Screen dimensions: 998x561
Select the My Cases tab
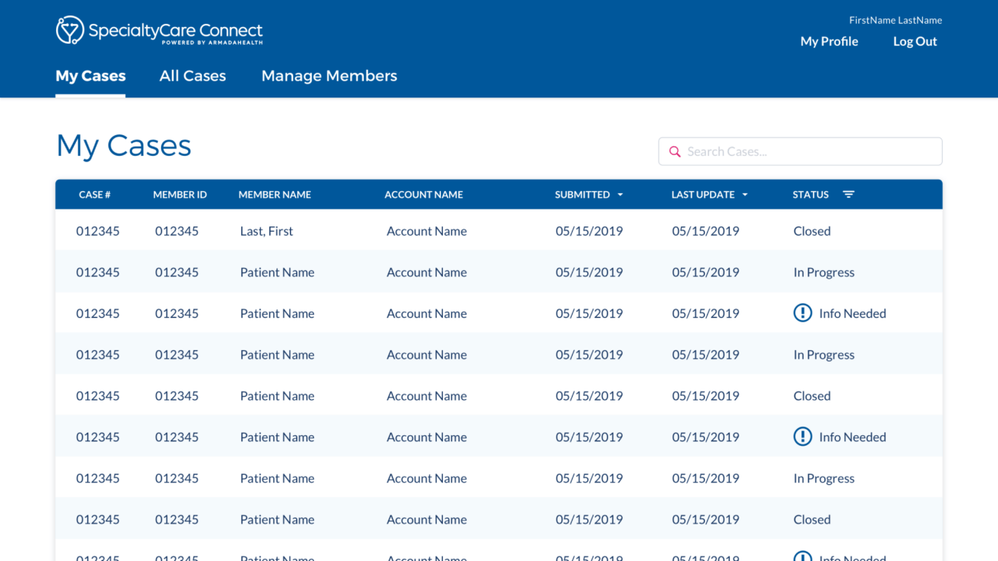coord(91,76)
